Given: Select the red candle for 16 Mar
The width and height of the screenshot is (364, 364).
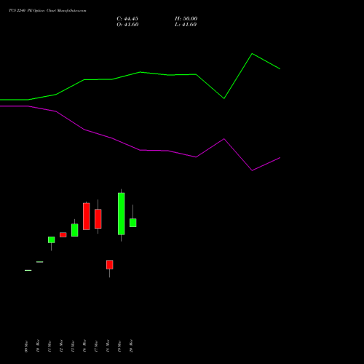Looking at the screenshot, I should pos(87,216).
